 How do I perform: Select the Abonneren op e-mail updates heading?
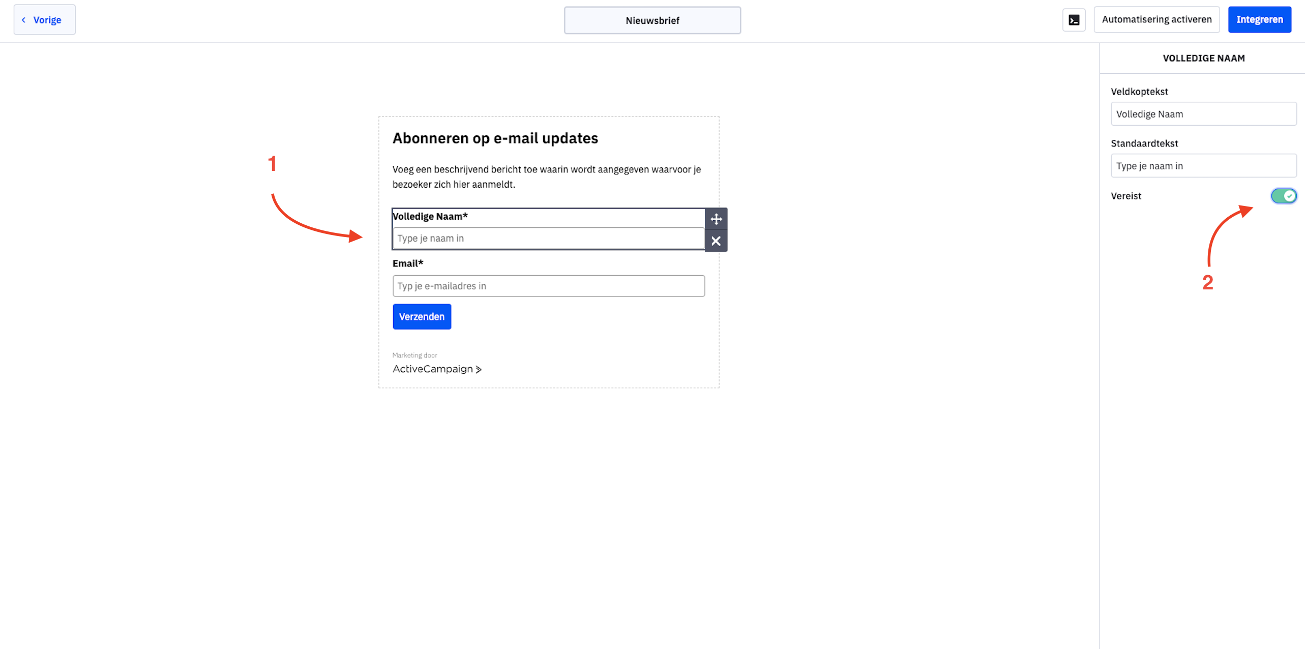click(495, 138)
